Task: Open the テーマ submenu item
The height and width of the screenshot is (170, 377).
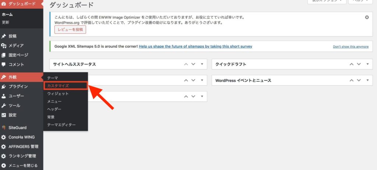Action: pyautogui.click(x=52, y=78)
